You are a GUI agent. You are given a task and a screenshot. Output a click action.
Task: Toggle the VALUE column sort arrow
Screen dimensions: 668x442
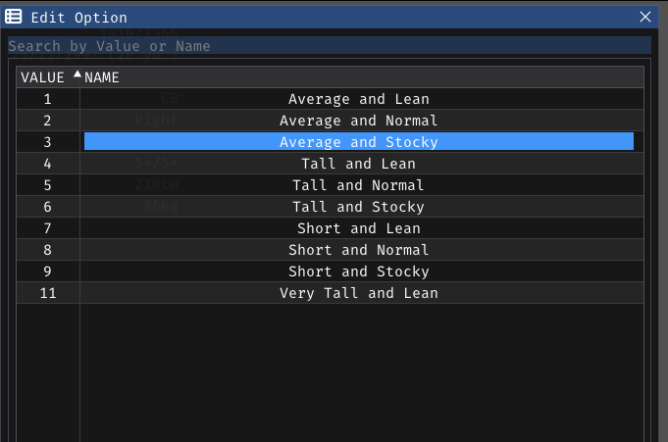click(x=77, y=74)
